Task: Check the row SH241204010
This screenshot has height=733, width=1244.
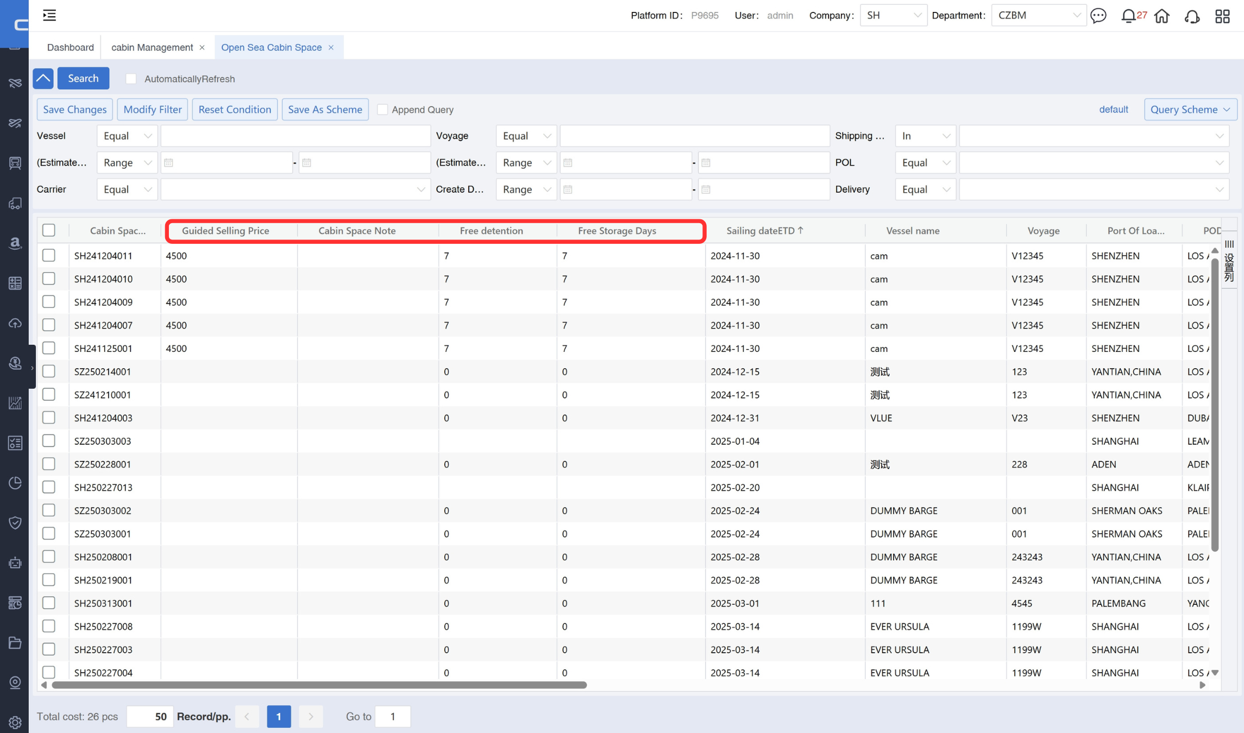Action: (49, 279)
